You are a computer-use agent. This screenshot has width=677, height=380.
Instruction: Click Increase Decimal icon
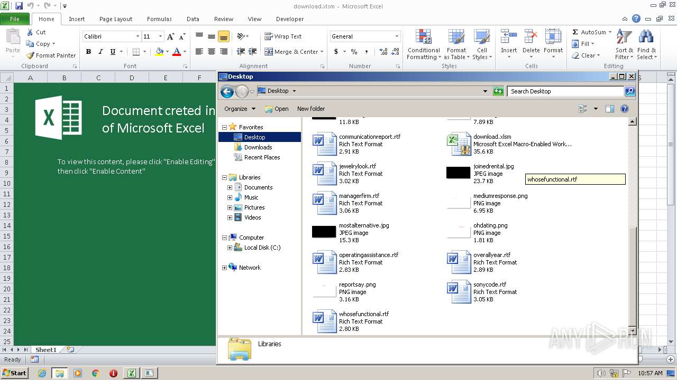tap(383, 52)
